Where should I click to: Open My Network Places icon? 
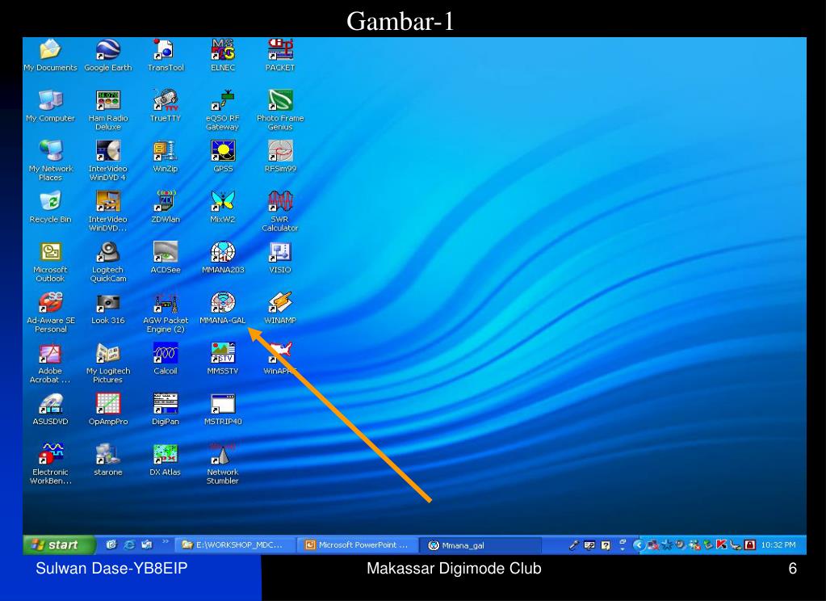coord(50,161)
